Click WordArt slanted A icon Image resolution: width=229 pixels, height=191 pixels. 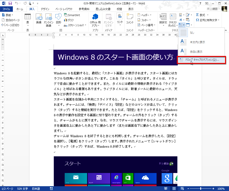pos(181,20)
